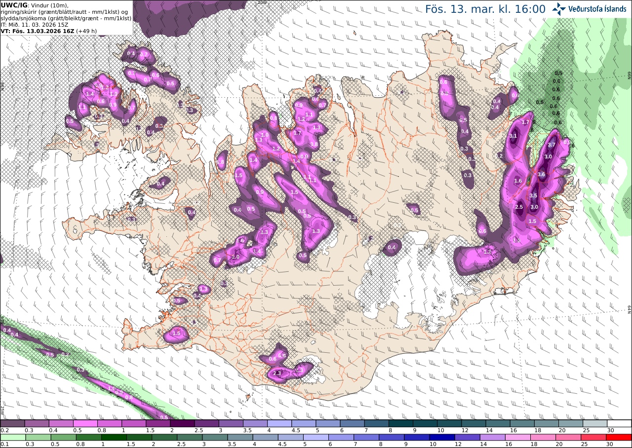The height and width of the screenshot is (448, 632).
Task: Click the '30' label under the snow legend
Action: (611, 430)
